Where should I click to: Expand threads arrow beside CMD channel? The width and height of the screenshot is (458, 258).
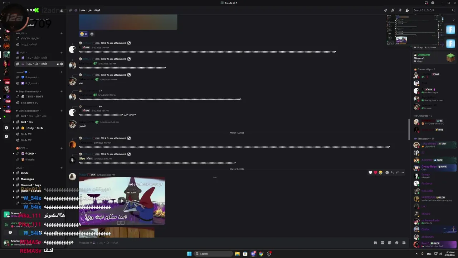pyautogui.click(x=13, y=153)
